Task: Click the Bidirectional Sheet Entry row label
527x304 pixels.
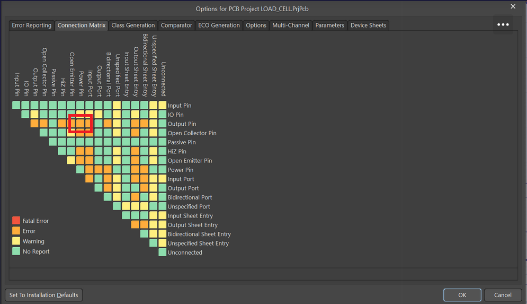Action: tap(199, 234)
